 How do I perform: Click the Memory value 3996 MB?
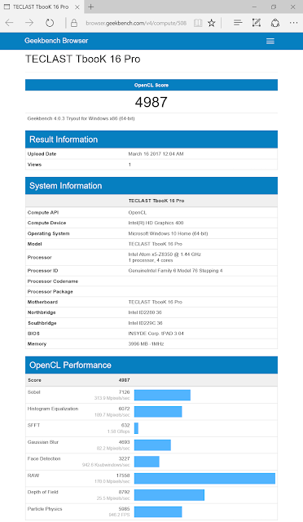point(146,344)
